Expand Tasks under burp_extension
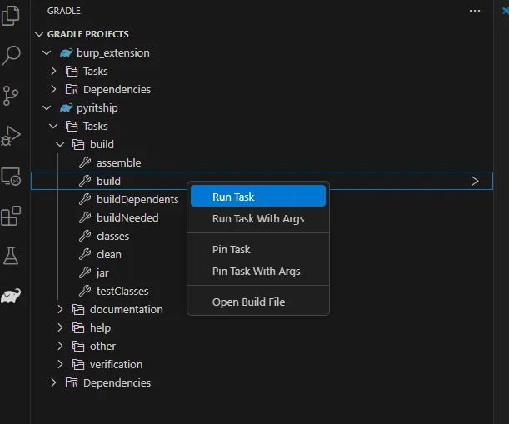509x424 pixels. pyautogui.click(x=53, y=71)
